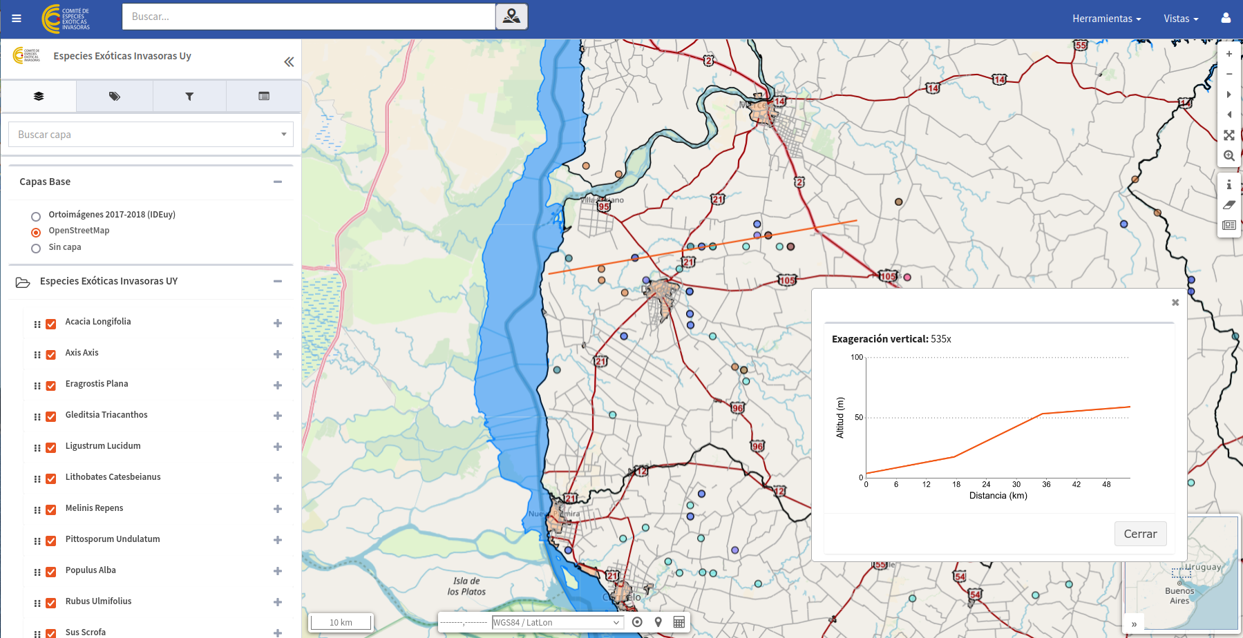Uncheck the Acacia Longifolia layer
1243x638 pixels.
(x=51, y=324)
